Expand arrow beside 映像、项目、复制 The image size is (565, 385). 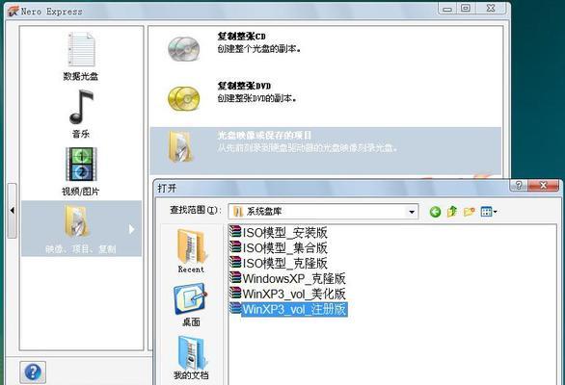tap(131, 229)
